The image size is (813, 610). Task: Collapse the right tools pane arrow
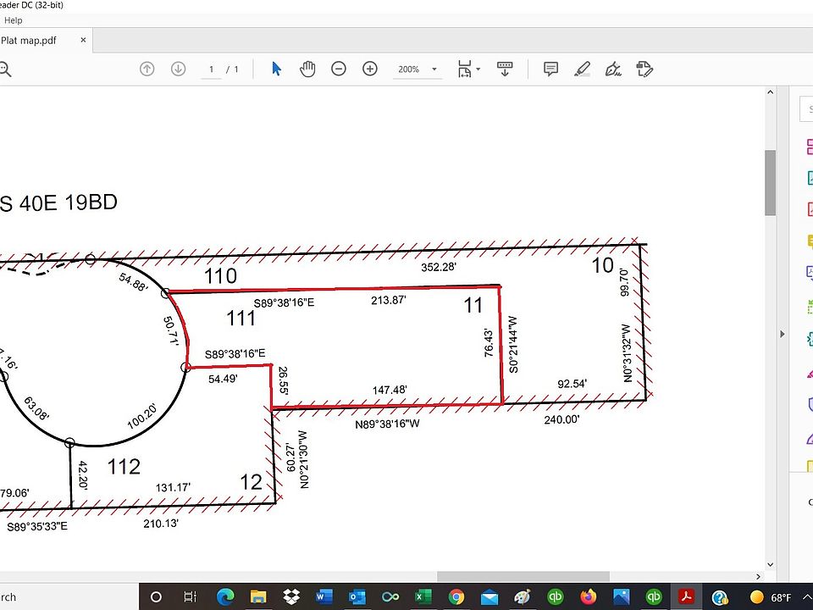pos(783,334)
